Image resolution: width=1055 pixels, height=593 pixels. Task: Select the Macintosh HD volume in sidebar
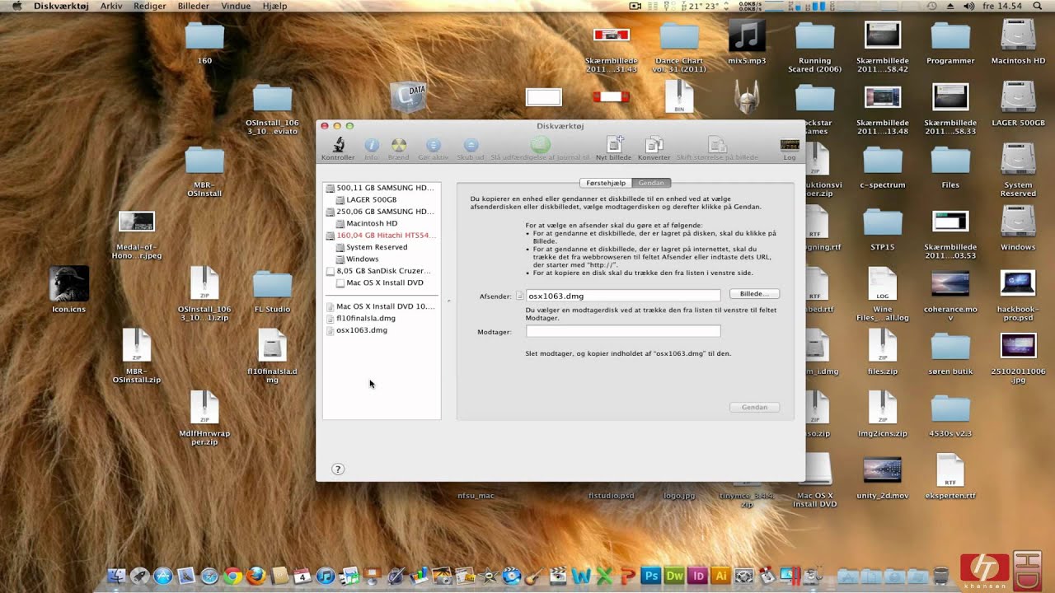[x=368, y=223]
